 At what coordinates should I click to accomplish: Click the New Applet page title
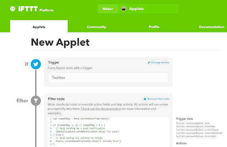pyautogui.click(x=60, y=42)
